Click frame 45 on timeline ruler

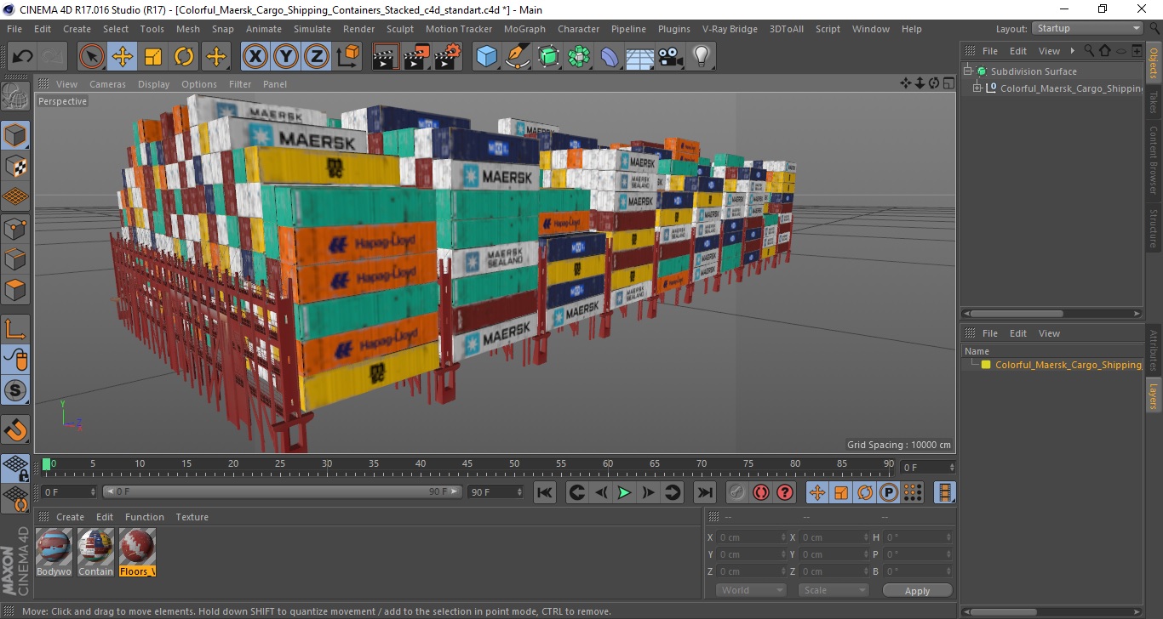point(467,464)
